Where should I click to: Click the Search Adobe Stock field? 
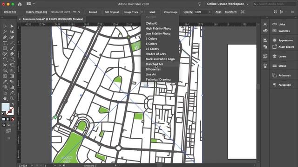point(275,4)
